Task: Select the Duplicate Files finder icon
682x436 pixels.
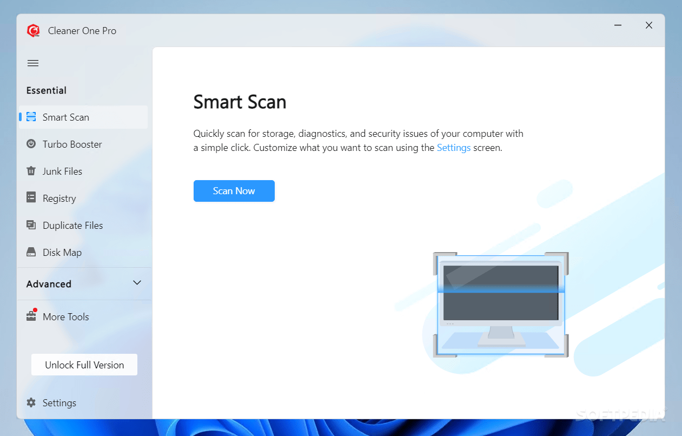Action: point(31,225)
